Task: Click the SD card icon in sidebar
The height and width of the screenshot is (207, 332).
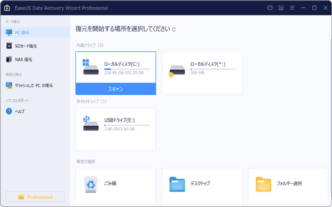Action: 9,46
